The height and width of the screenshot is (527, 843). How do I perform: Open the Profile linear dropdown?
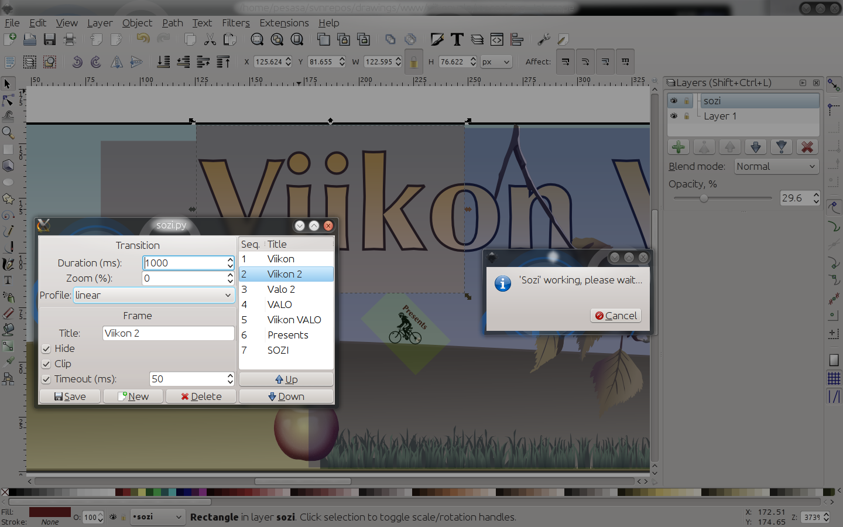[155, 295]
